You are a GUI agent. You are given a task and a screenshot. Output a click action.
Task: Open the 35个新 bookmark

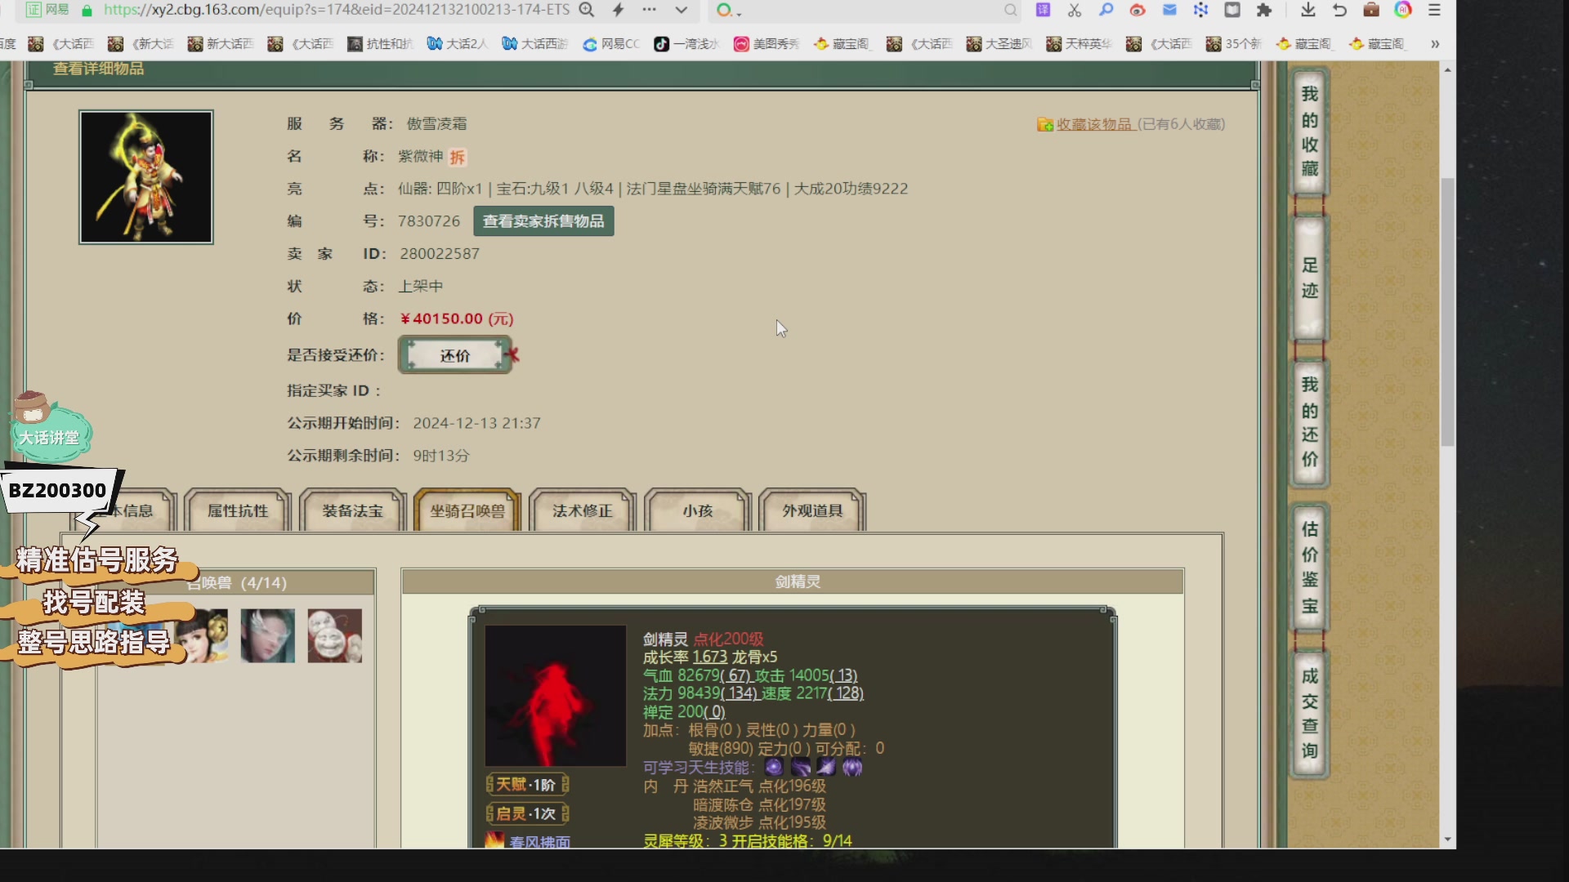tap(1234, 44)
